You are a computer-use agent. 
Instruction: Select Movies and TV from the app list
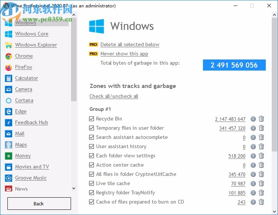(x=32, y=167)
